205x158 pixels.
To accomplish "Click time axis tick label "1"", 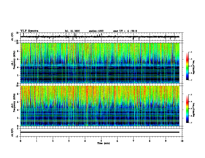I will [x=36, y=141].
